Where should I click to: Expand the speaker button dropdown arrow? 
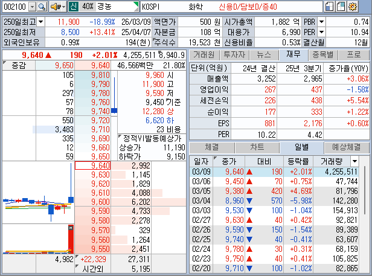click(63, 7)
